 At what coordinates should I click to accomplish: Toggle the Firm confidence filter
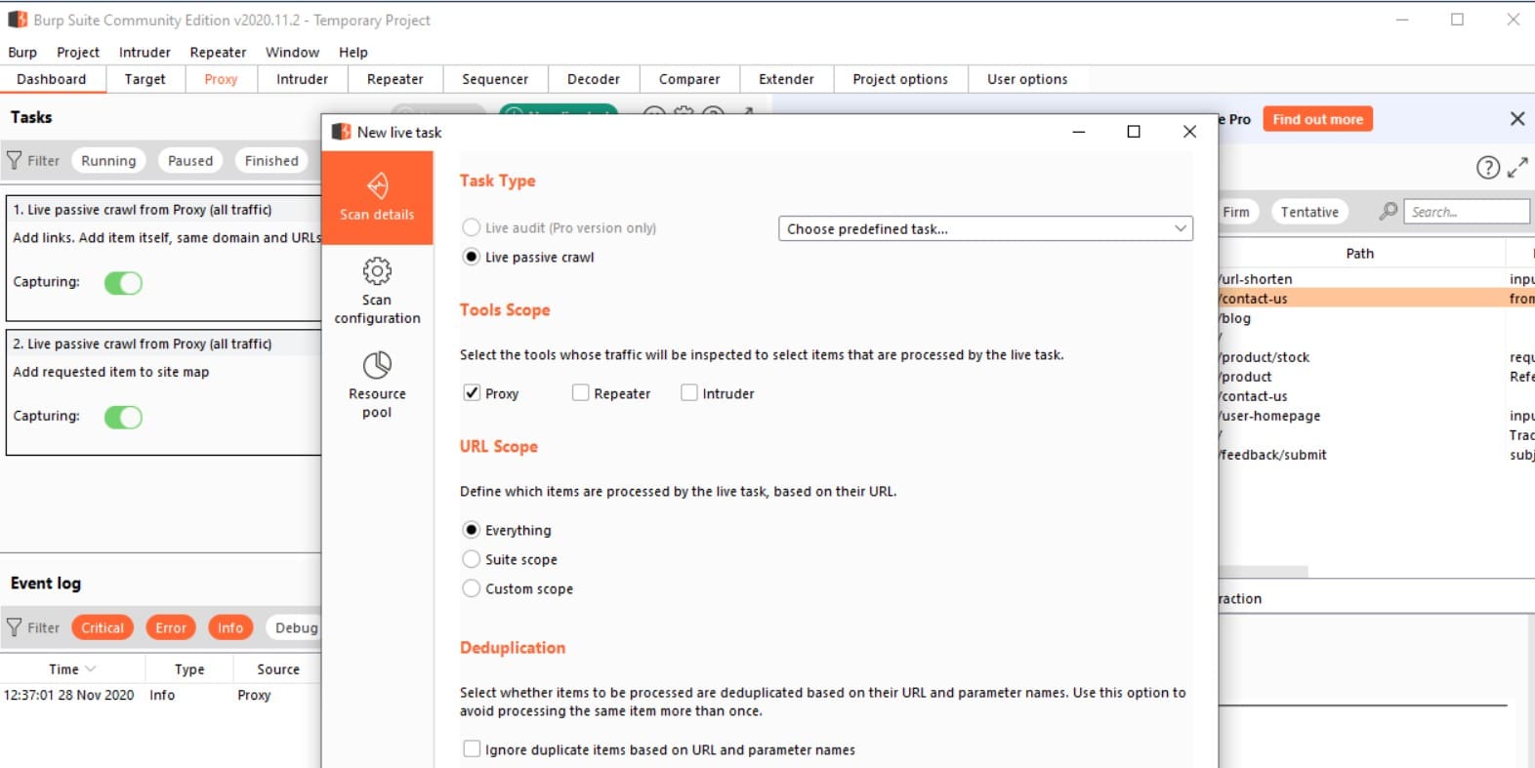[x=1238, y=212]
